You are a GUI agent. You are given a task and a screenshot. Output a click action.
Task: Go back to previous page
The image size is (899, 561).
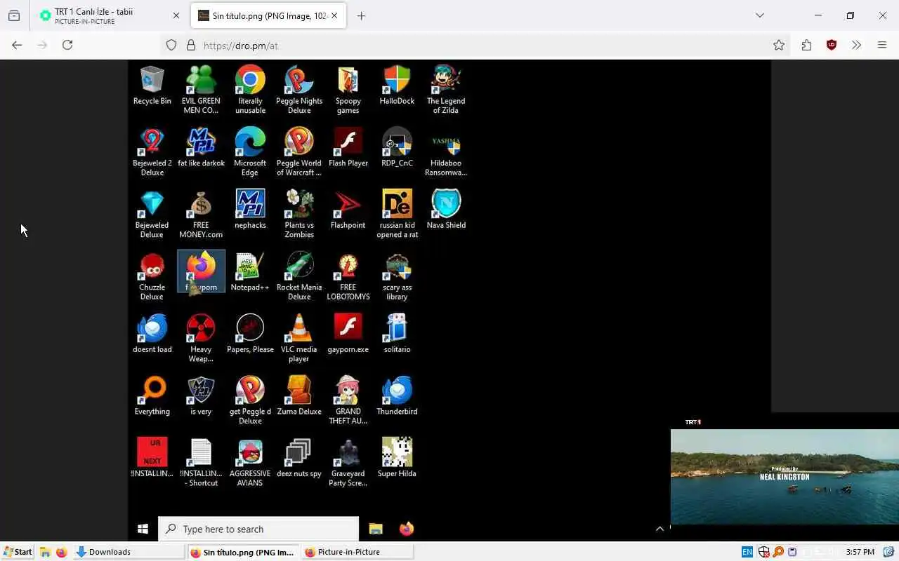click(x=17, y=45)
